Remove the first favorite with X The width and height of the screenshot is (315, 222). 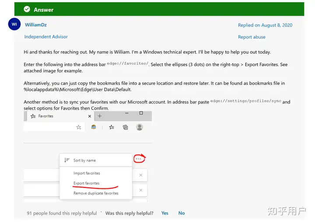140,175
